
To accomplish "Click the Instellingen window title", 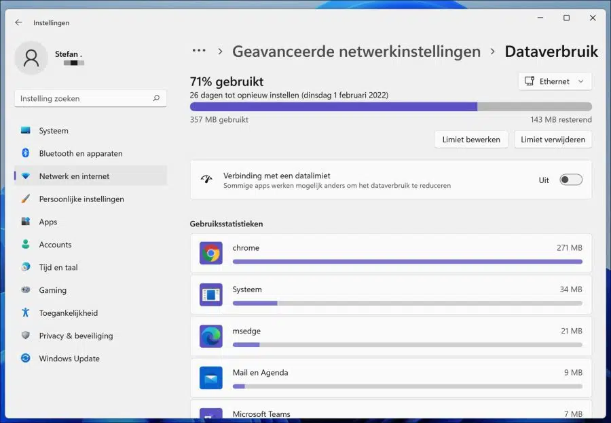I will 51,22.
